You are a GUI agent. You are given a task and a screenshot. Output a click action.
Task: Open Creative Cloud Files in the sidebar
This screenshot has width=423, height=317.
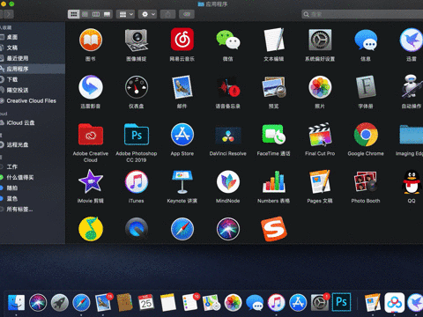point(33,100)
